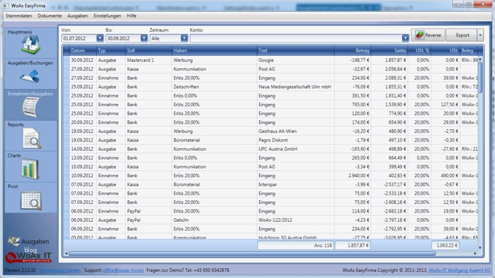Click the total '1.063,22 €' footer field
The image size is (495, 278).
coord(445,245)
